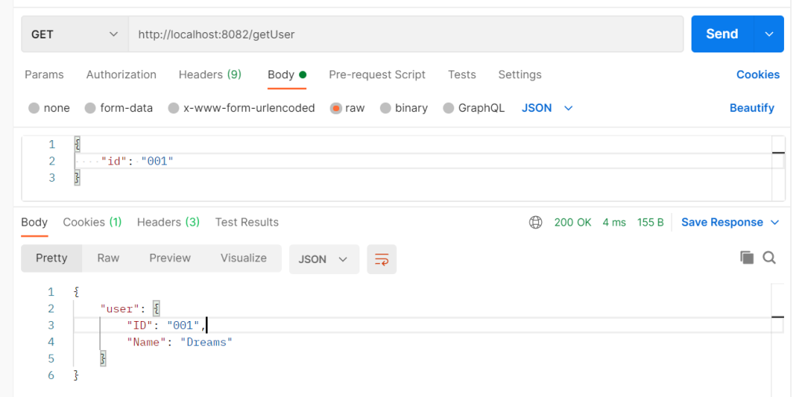Switch to the Authorization tab
The height and width of the screenshot is (397, 802).
pyautogui.click(x=121, y=74)
